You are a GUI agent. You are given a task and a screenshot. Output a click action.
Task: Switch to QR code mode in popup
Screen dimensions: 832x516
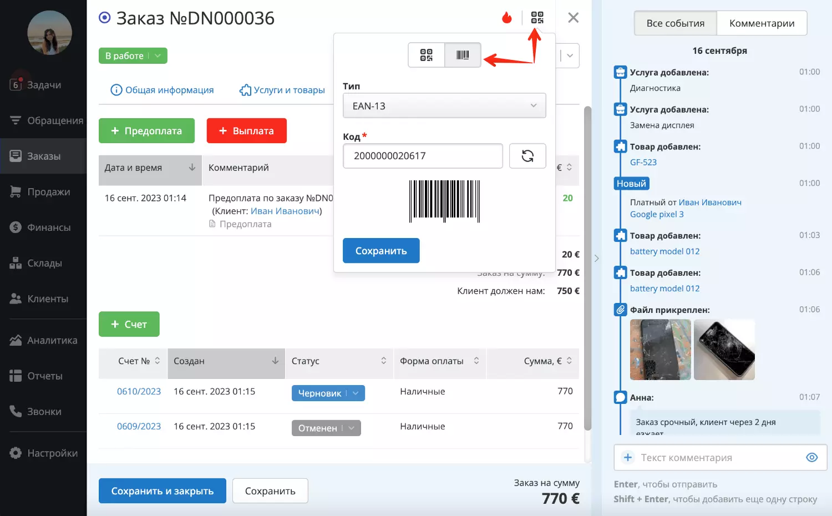426,55
